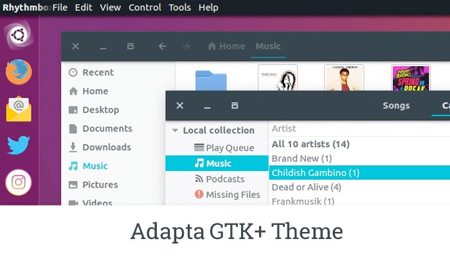Select Podcasts in Rhythmbox sidebar
This screenshot has height=257, width=450.
tap(220, 179)
